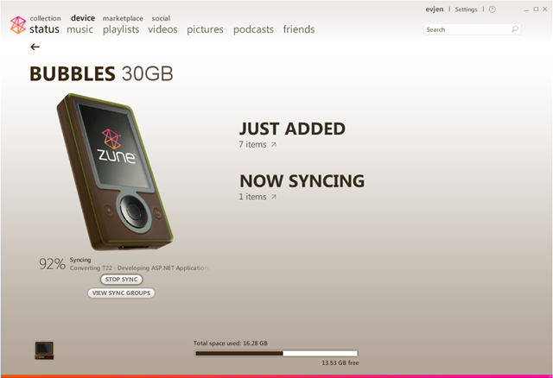553x378 pixels.
Task: Click the total space used bar
Action: tap(276, 353)
